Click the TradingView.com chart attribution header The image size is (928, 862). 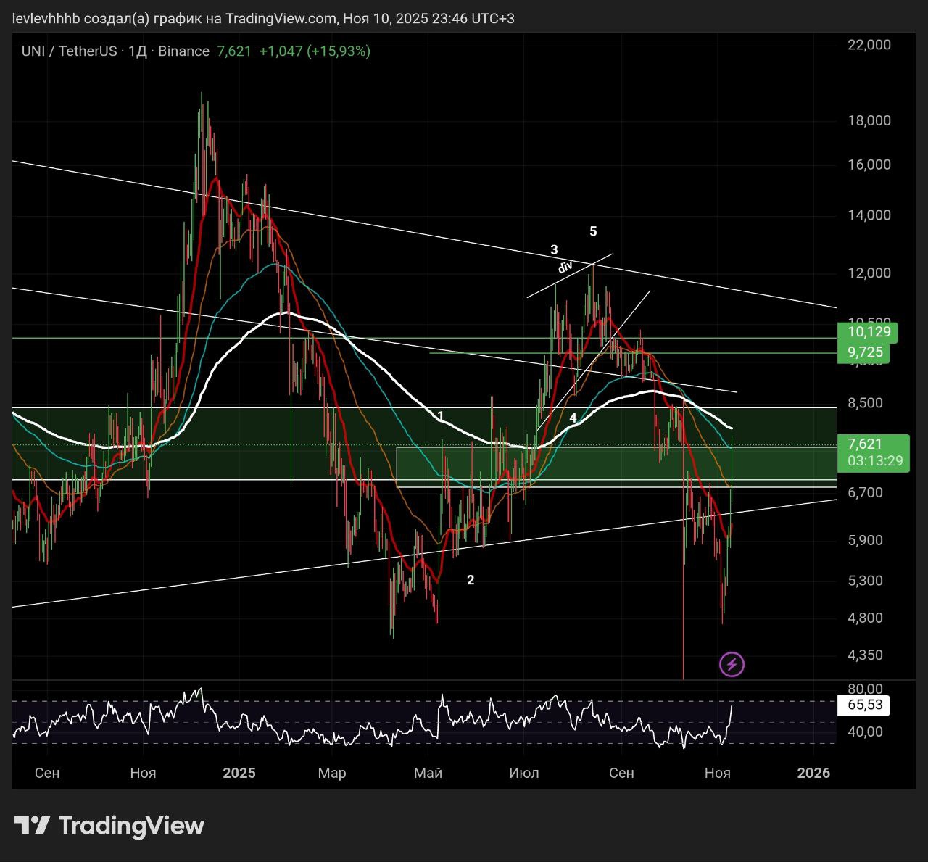point(263,19)
